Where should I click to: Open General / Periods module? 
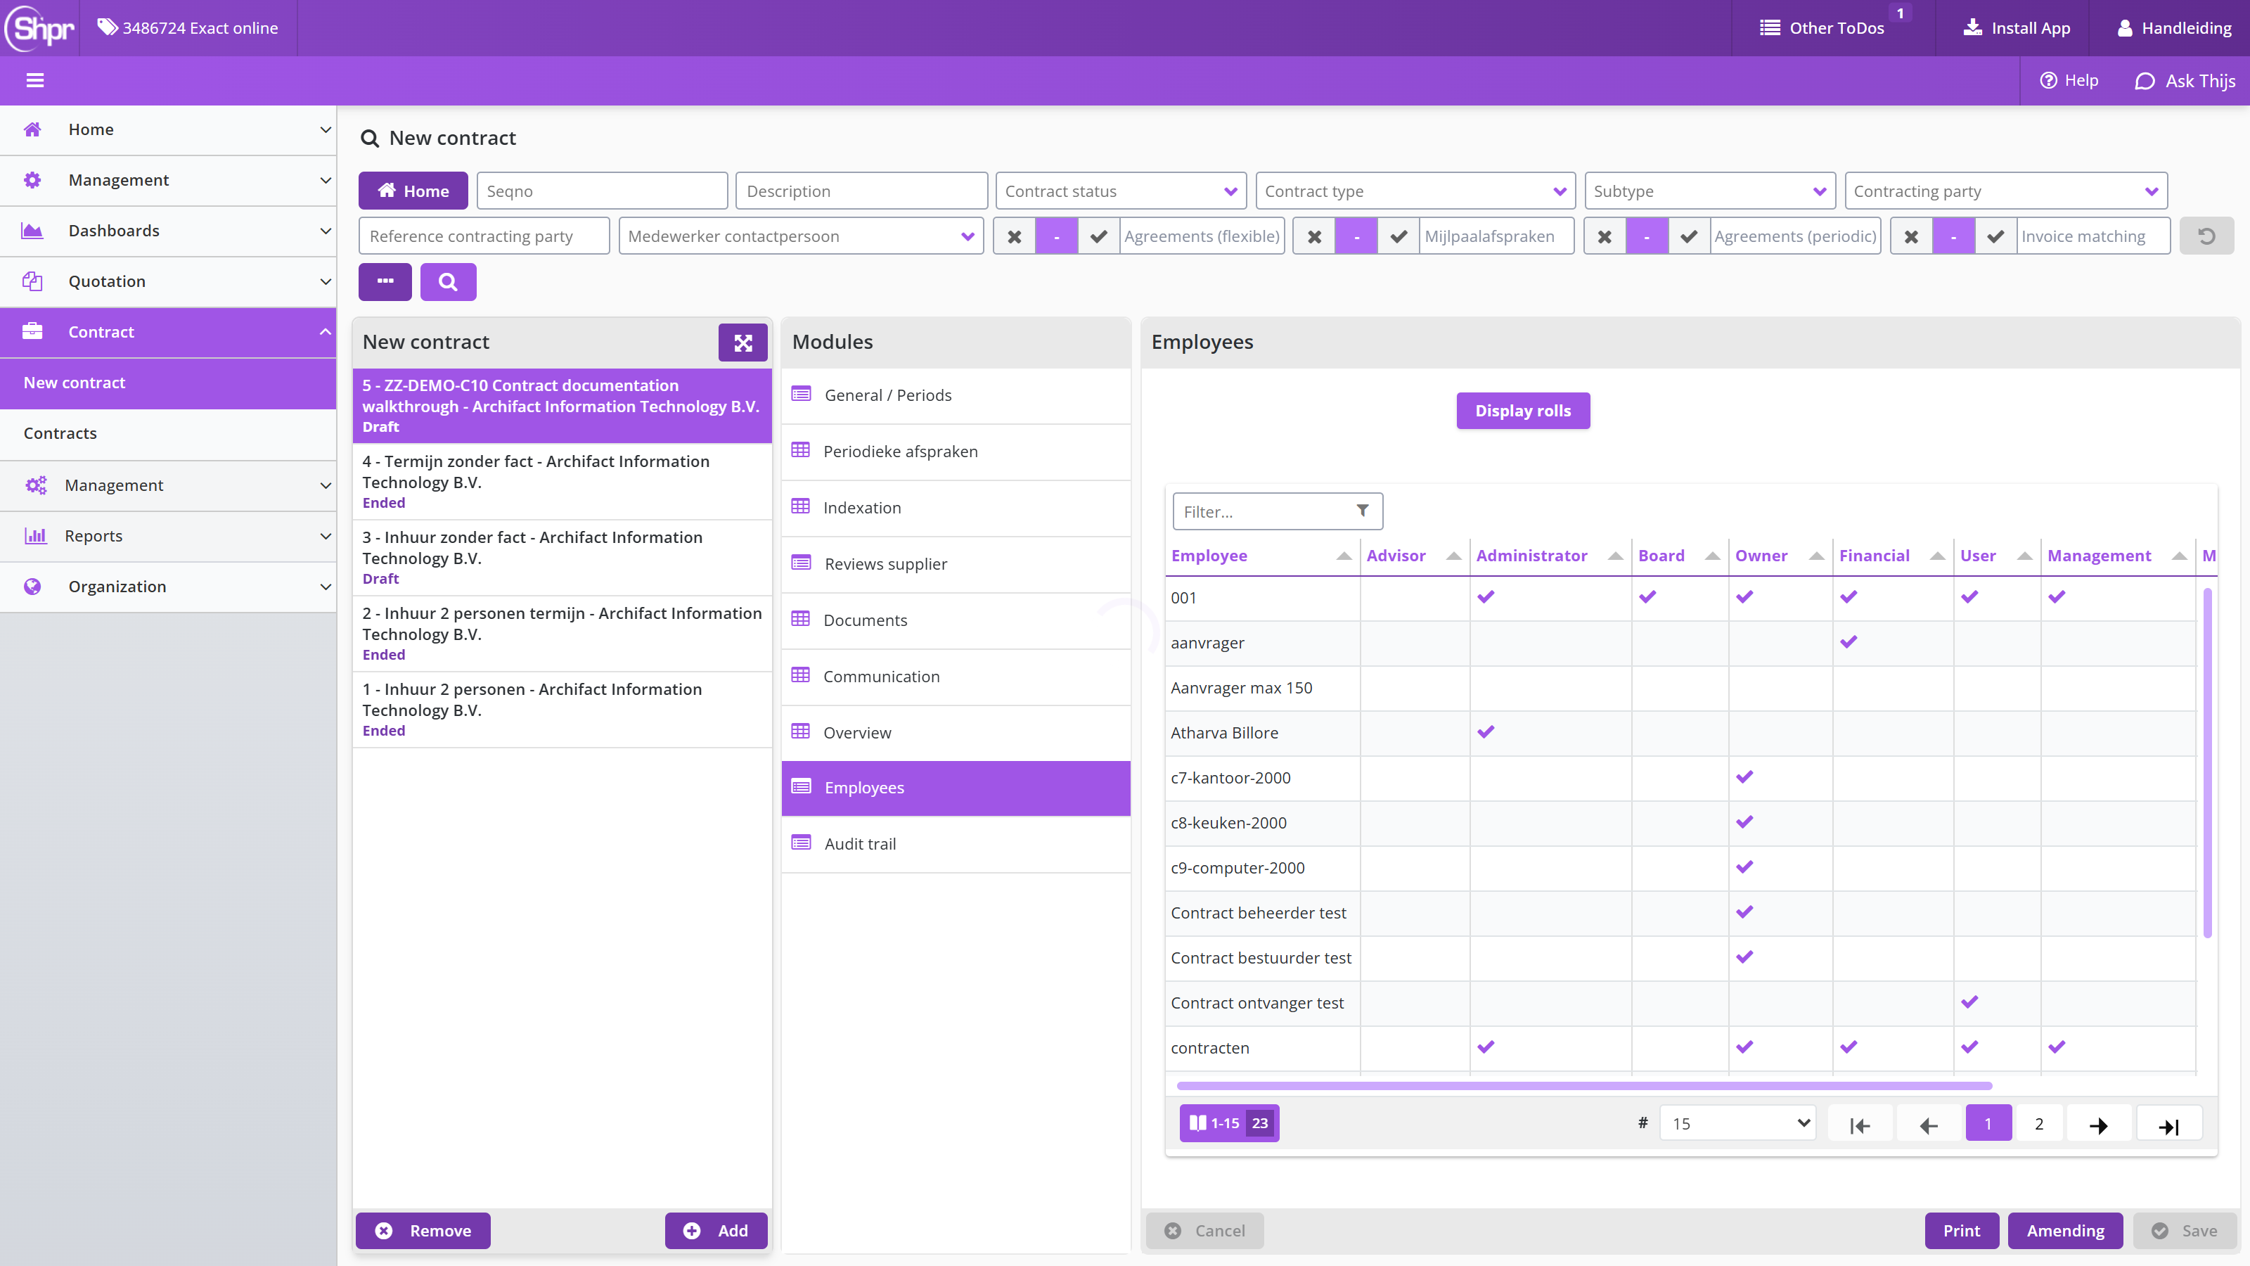[956, 395]
